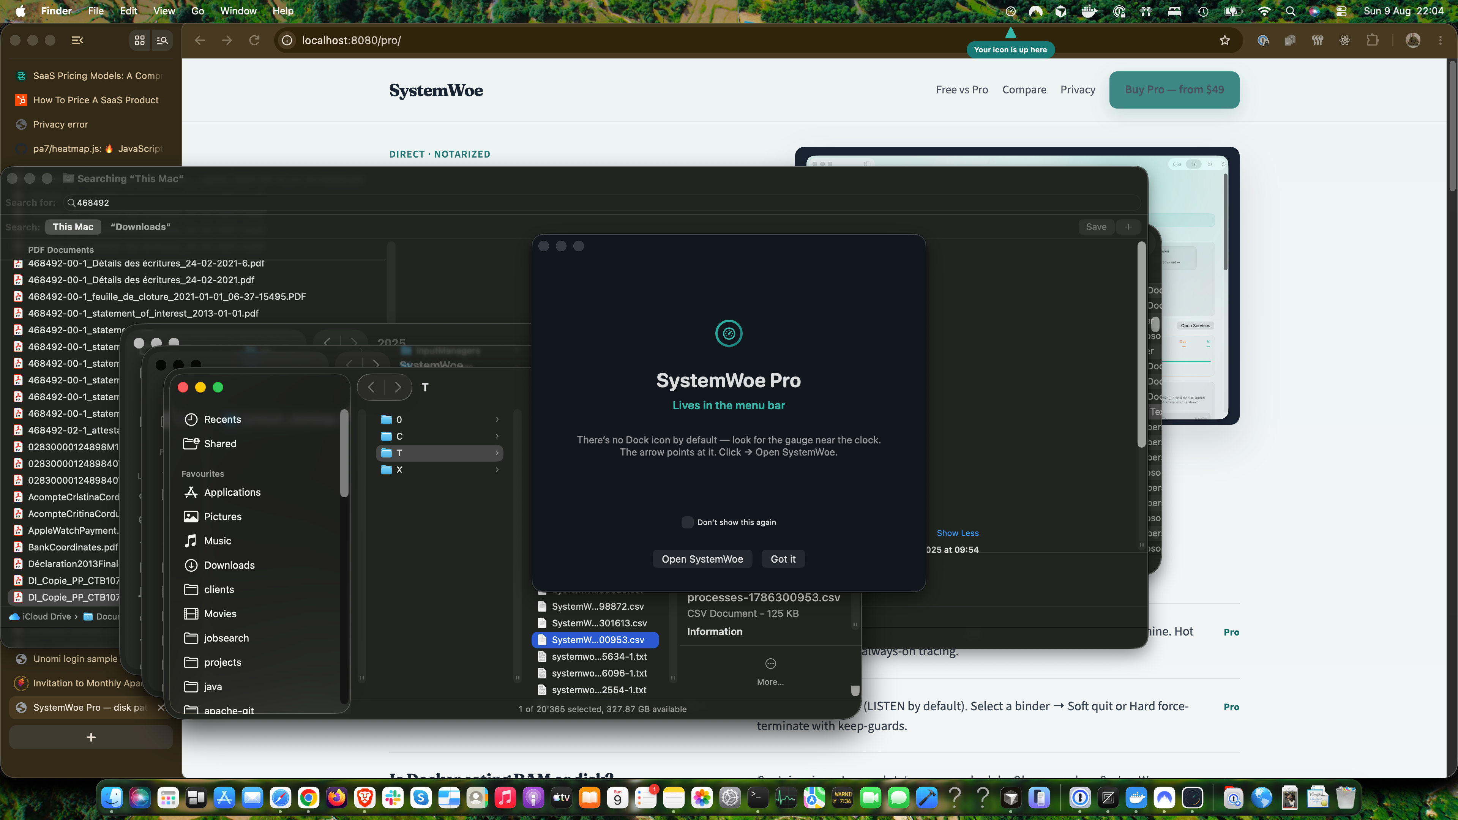Image resolution: width=1458 pixels, height=820 pixels.
Task: Open the Free vs Pro page link
Action: (x=962, y=90)
